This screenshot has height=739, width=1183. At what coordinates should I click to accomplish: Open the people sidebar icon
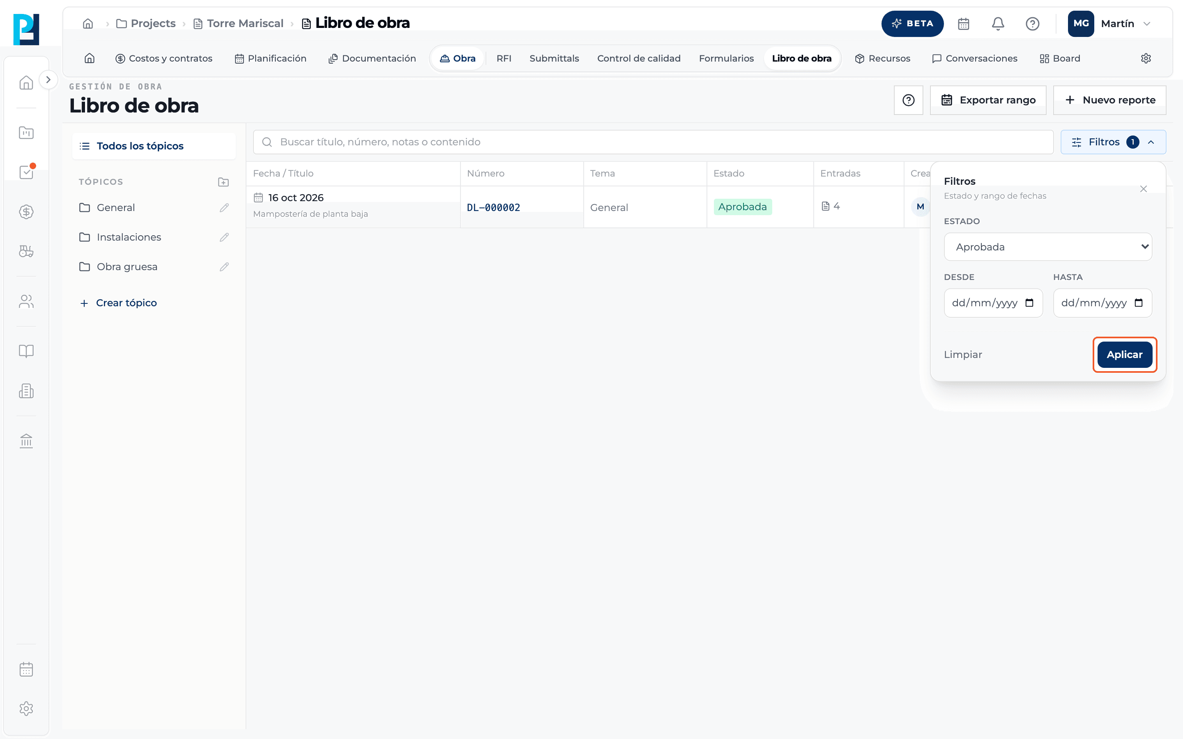(x=26, y=301)
